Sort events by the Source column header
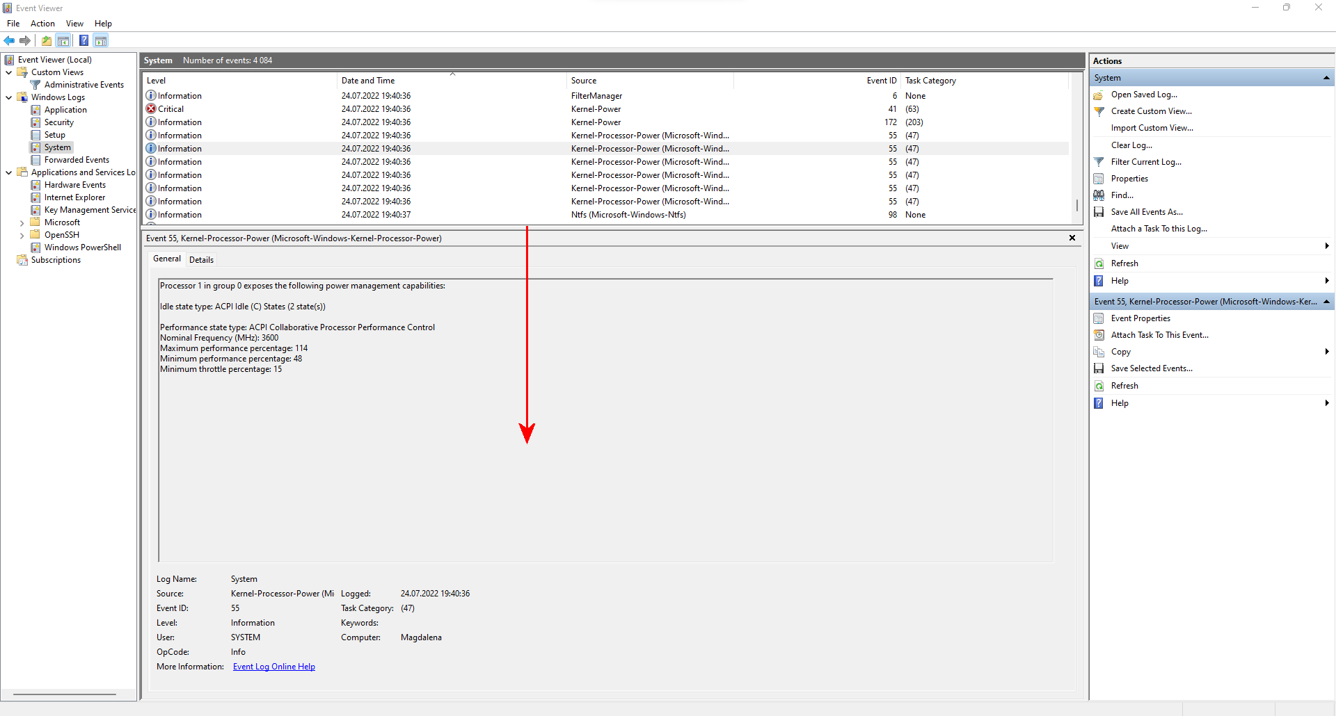Image resolution: width=1336 pixels, height=716 pixels. tap(650, 81)
